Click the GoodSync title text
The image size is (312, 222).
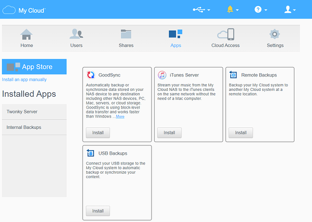point(109,75)
